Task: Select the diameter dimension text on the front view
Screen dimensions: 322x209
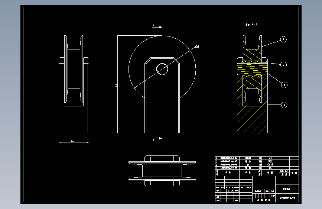Action: 197,47
